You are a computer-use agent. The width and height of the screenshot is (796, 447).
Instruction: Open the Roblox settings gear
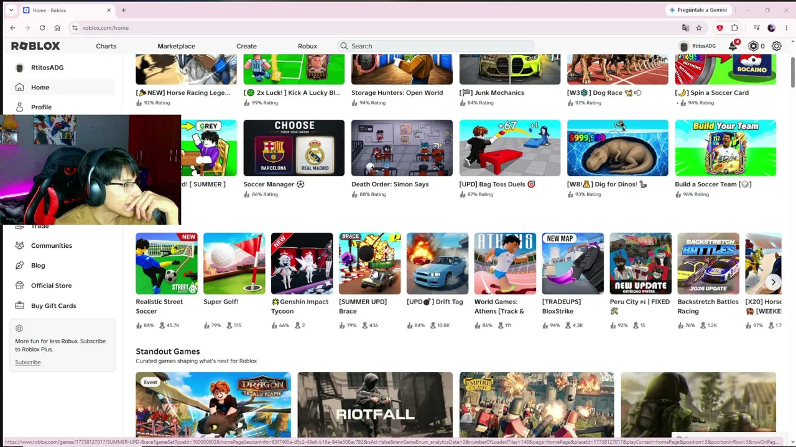pos(777,46)
